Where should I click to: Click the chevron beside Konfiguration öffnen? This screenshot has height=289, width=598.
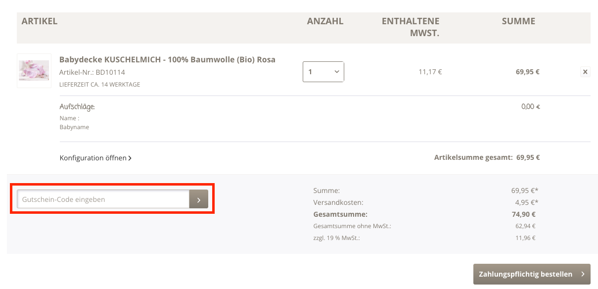[130, 158]
